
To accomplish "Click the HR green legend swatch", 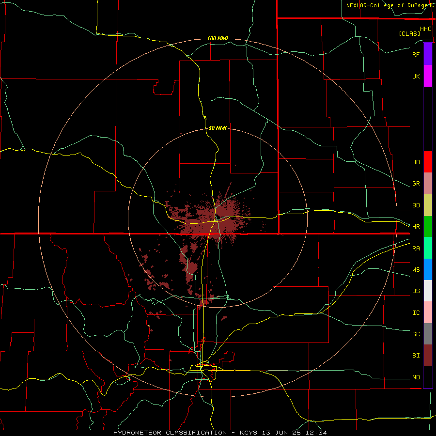I will tap(428, 227).
